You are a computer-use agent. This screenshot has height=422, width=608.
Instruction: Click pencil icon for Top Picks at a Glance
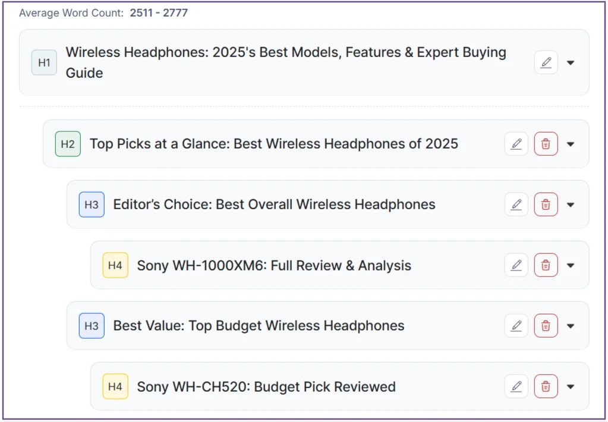[x=516, y=144]
